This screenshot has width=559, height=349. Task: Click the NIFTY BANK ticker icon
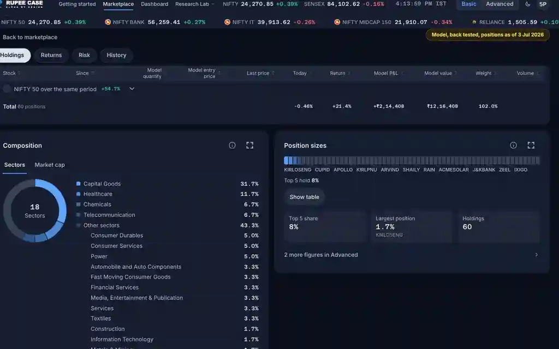click(x=108, y=22)
